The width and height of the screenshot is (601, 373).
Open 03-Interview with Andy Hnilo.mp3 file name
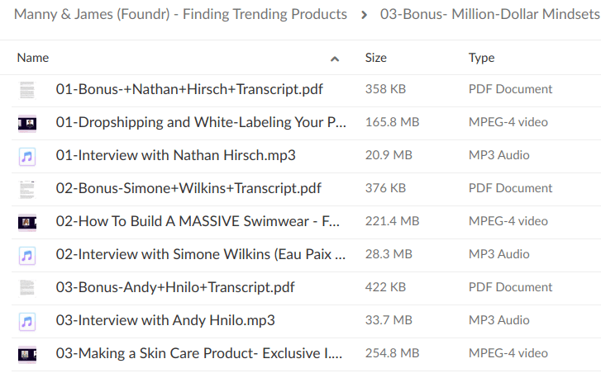pyautogui.click(x=165, y=320)
